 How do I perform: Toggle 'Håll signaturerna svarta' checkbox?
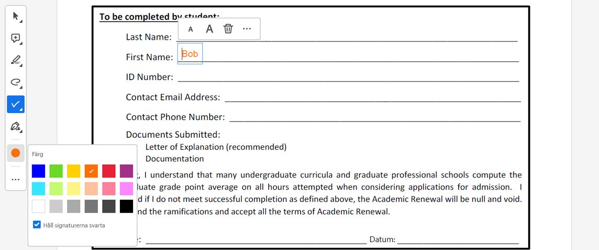click(37, 225)
